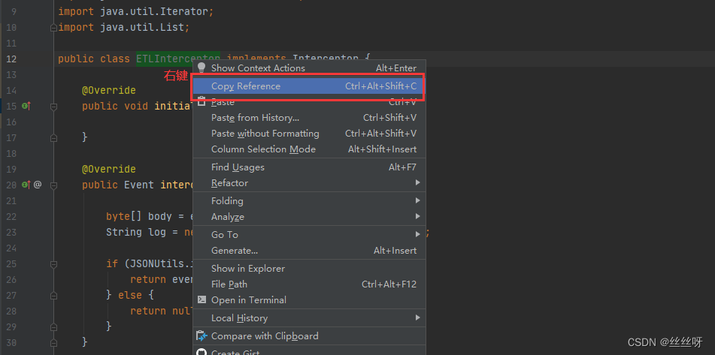Open the Refactor submenu
This screenshot has height=355, width=715.
click(309, 183)
